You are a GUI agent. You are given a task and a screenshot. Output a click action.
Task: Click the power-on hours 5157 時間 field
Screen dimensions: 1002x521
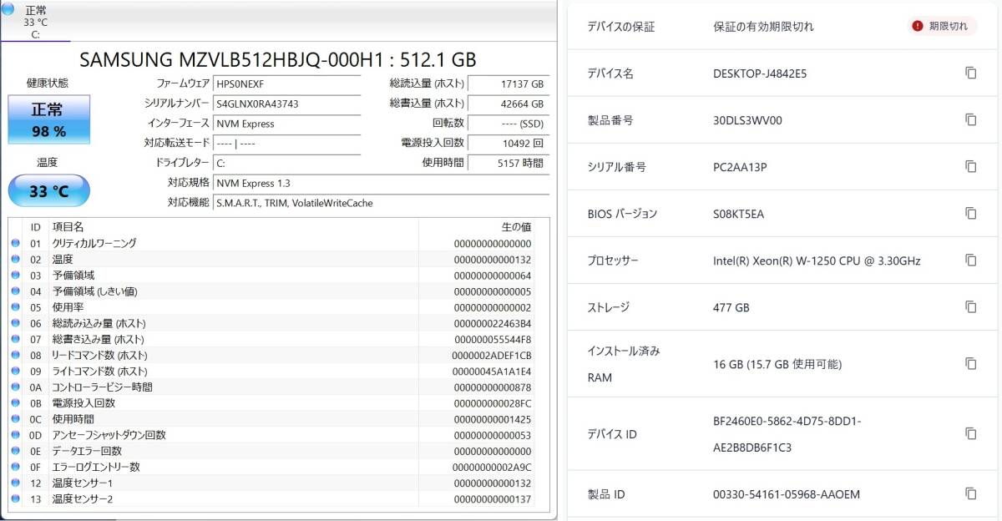click(509, 163)
